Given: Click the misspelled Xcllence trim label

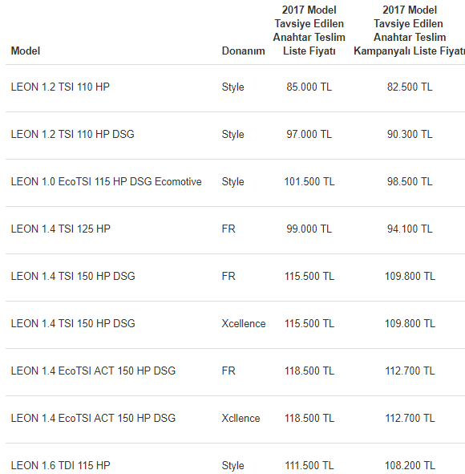Looking at the screenshot, I should (x=241, y=419).
